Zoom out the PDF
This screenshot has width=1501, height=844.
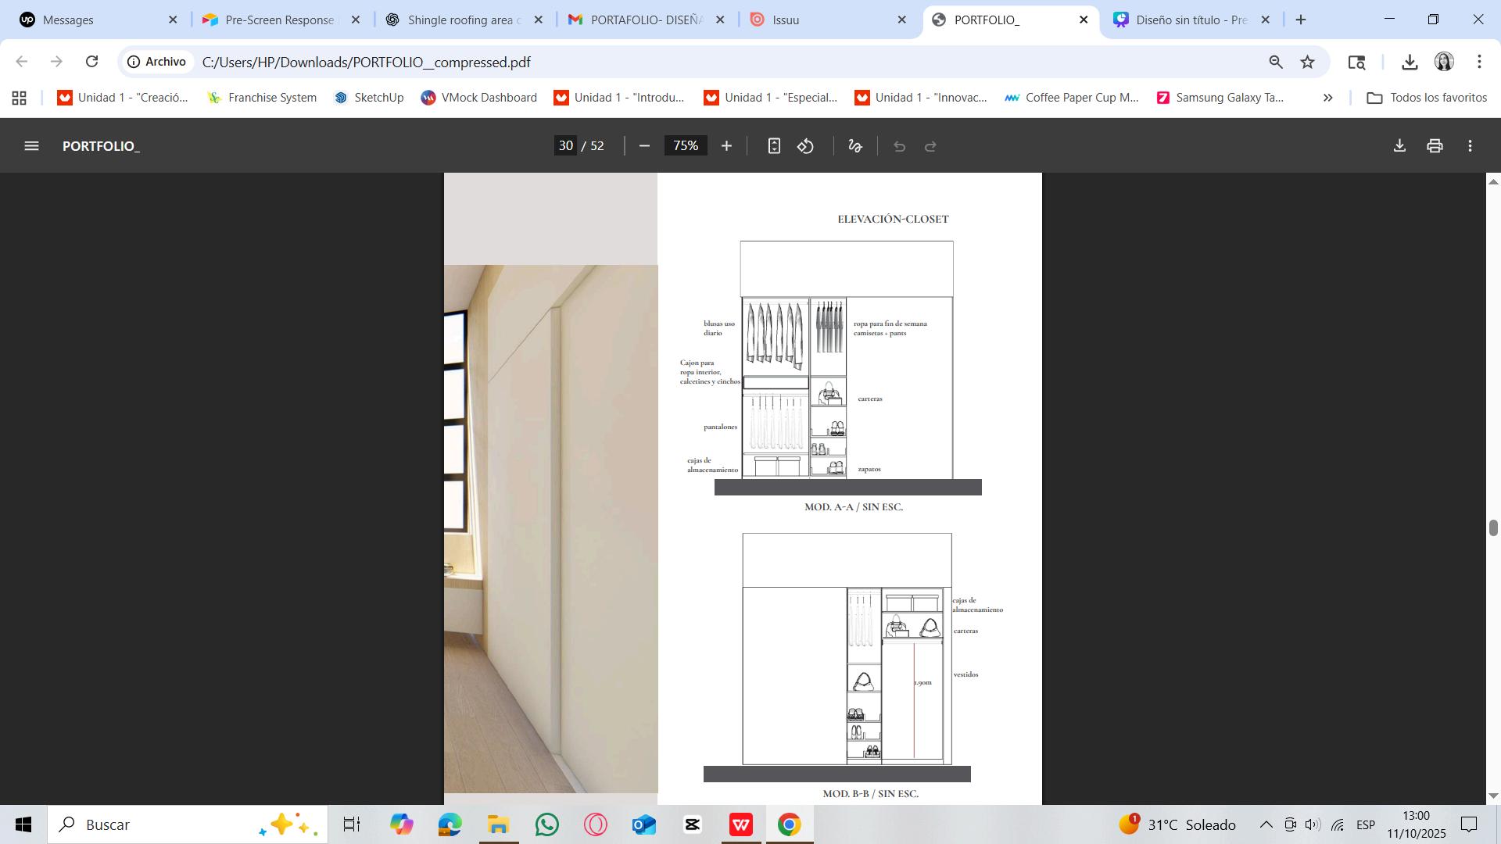pos(644,146)
